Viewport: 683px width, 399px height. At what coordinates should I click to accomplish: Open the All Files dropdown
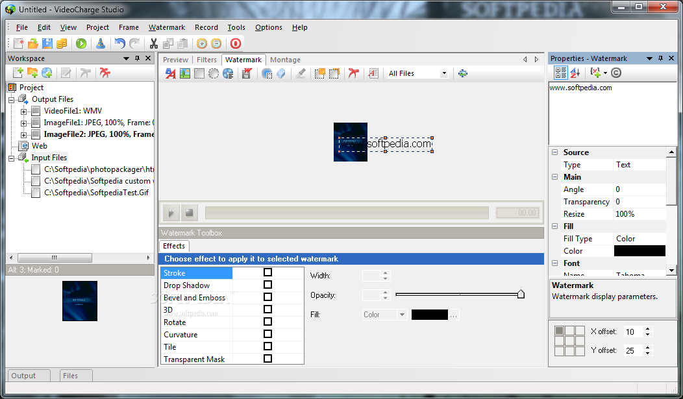coord(444,73)
